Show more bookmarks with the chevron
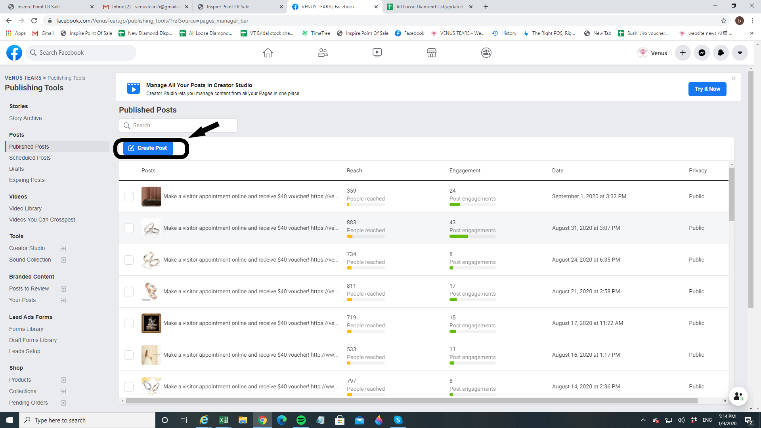This screenshot has height=428, width=761. 751,33
